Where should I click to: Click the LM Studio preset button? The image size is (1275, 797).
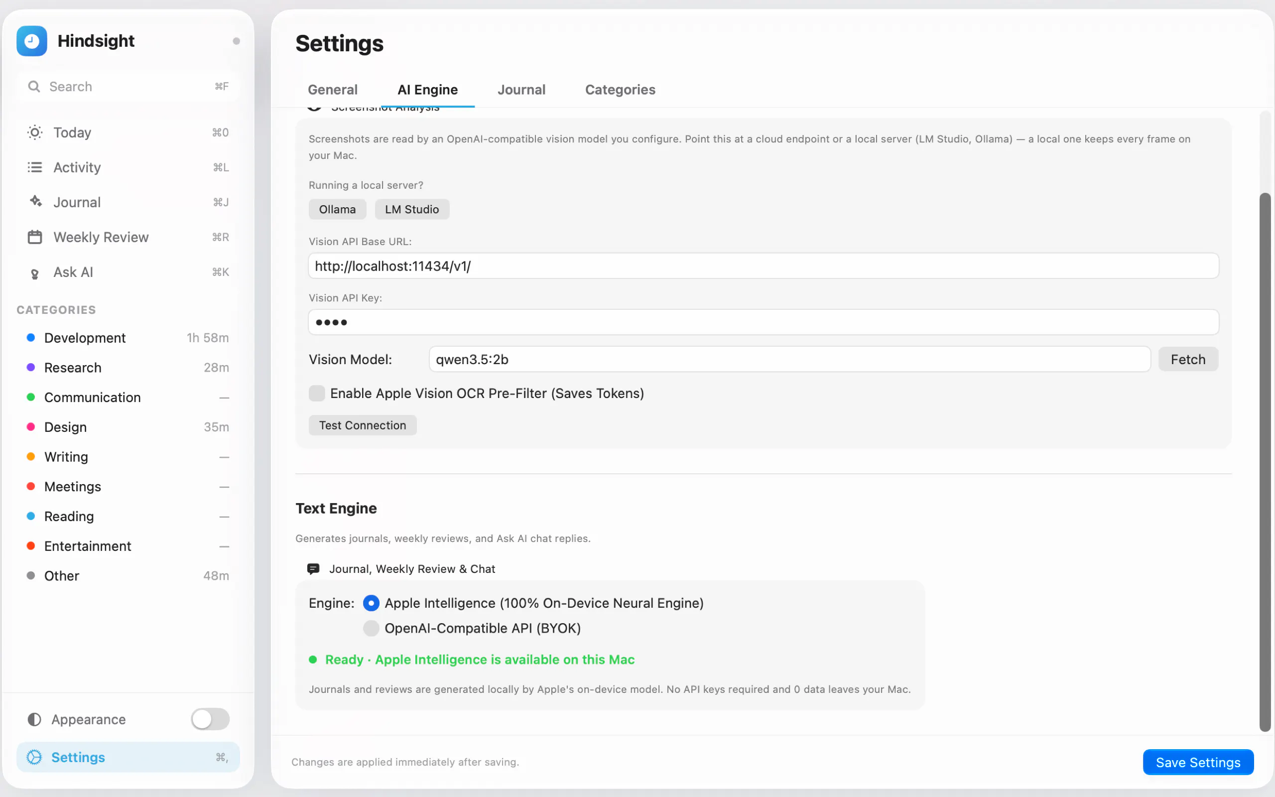point(411,209)
